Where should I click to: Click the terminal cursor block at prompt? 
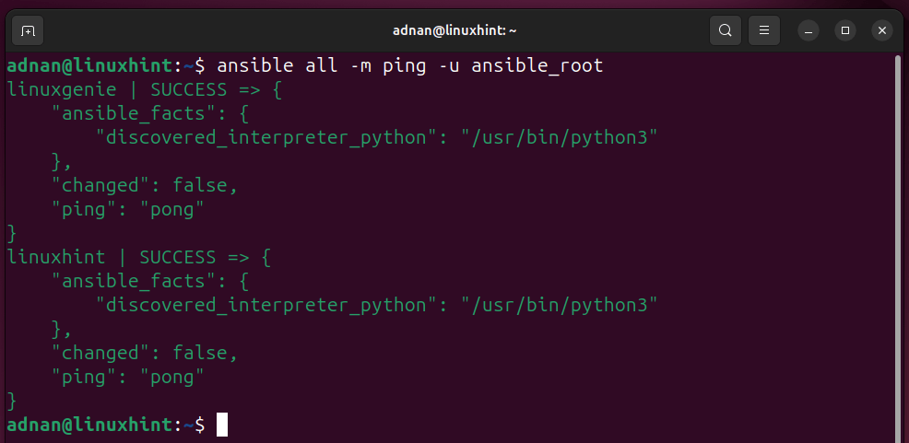(x=222, y=425)
